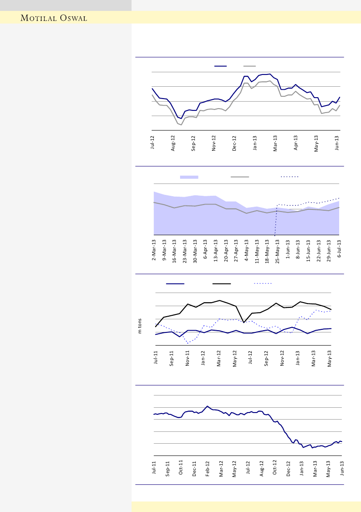This screenshot has width=361, height=512.
Task: Select the May-13 label in third chart
Action: tap(330, 358)
